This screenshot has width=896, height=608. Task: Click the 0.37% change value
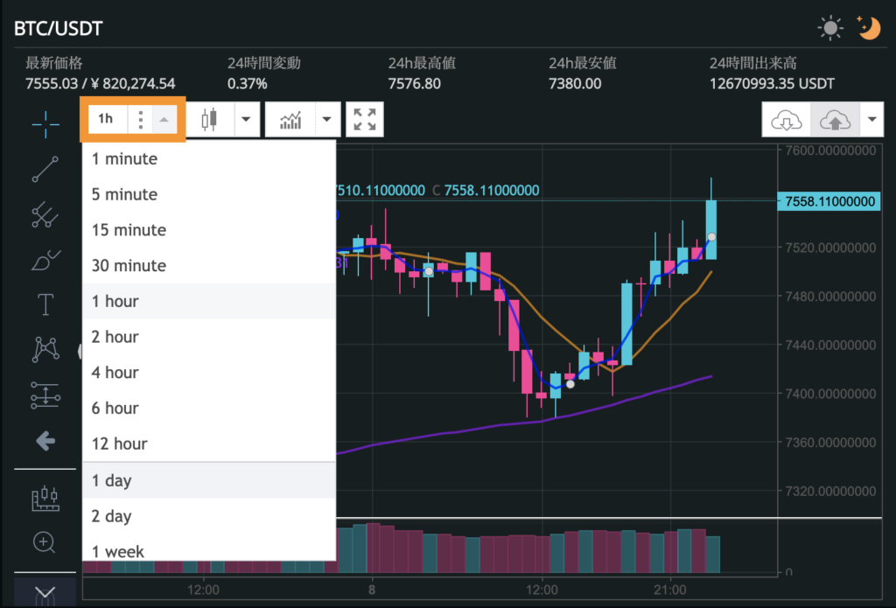point(248,84)
